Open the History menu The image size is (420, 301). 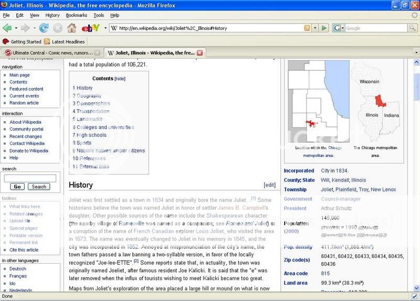pos(52,15)
